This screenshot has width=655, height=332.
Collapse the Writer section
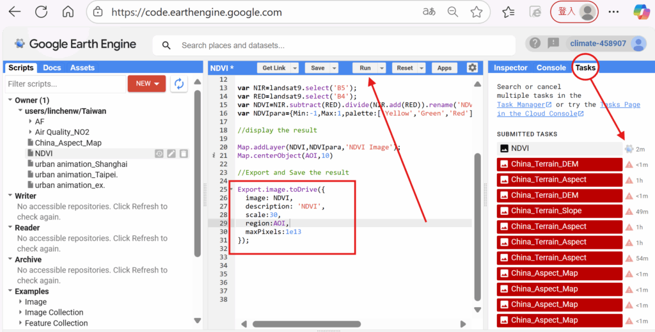10,196
